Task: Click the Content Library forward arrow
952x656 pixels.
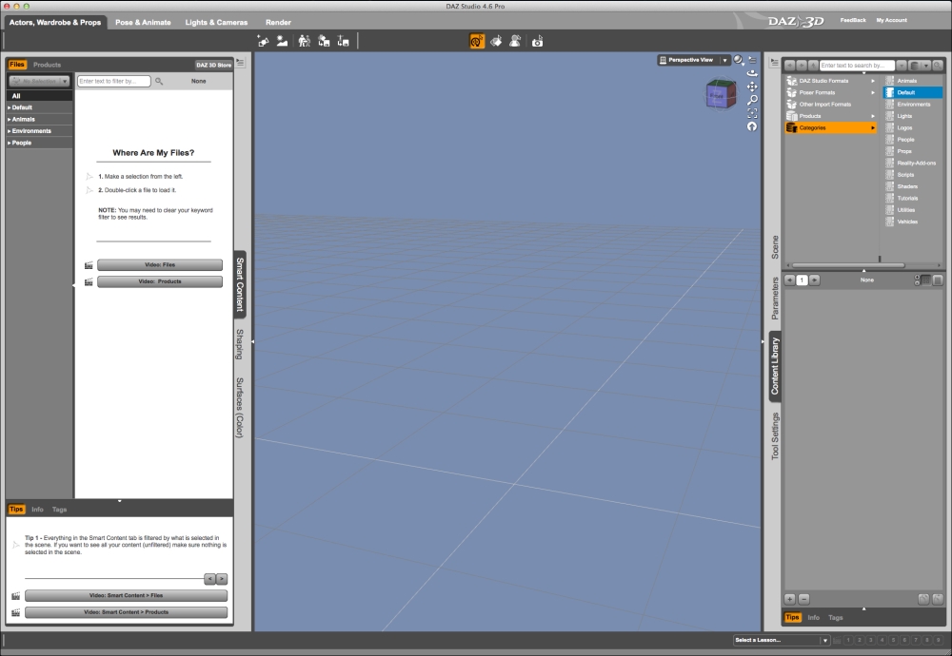Action: point(802,66)
